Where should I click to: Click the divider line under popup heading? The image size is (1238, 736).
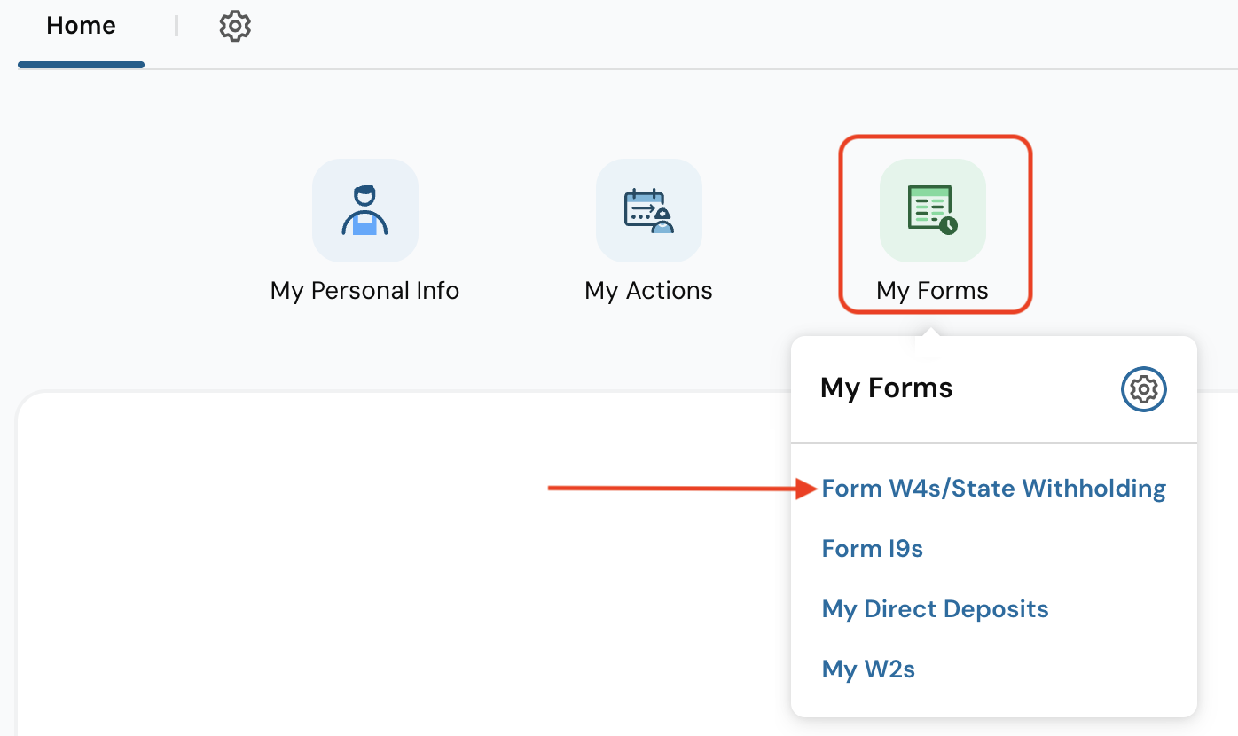coord(993,442)
